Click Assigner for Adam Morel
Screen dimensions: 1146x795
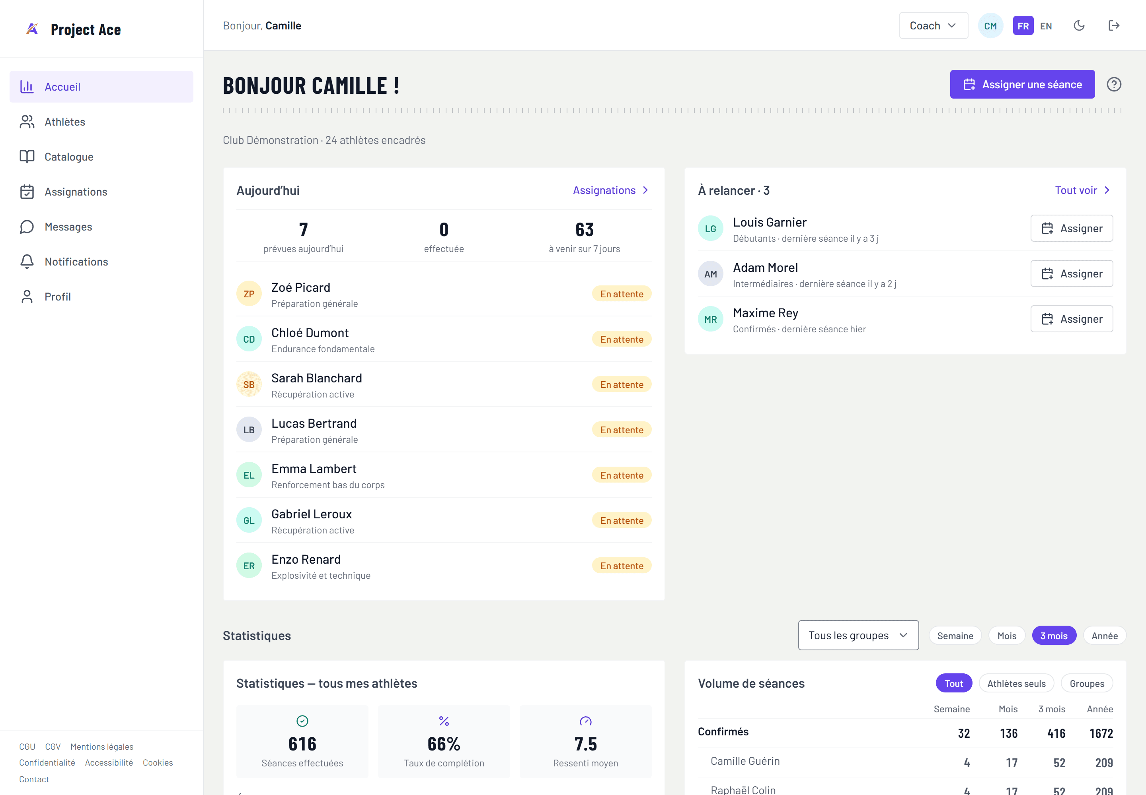click(x=1071, y=273)
